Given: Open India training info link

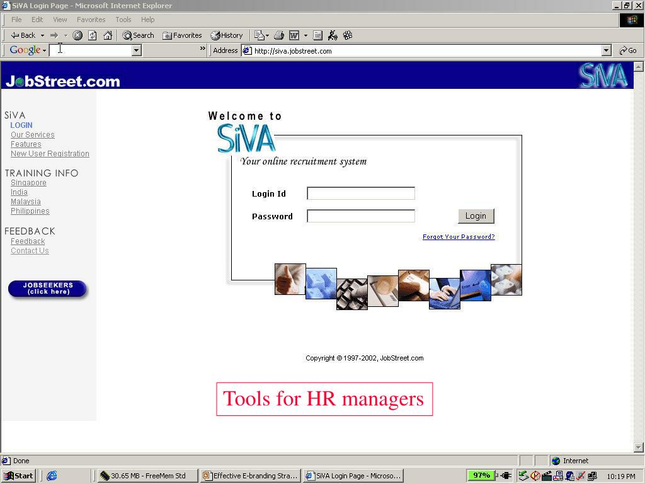Looking at the screenshot, I should [x=19, y=192].
